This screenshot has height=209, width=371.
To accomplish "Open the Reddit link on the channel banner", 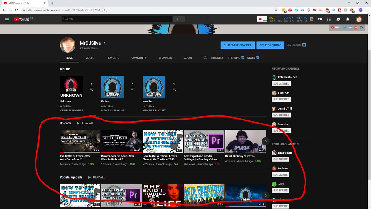I will pos(356,27).
